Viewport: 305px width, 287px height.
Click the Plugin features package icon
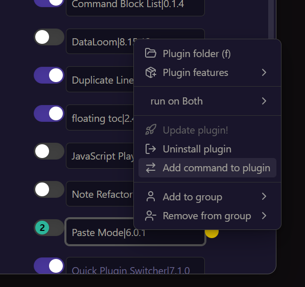point(151,72)
